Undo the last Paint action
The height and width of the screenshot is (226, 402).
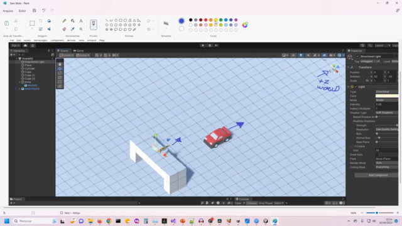[43, 11]
